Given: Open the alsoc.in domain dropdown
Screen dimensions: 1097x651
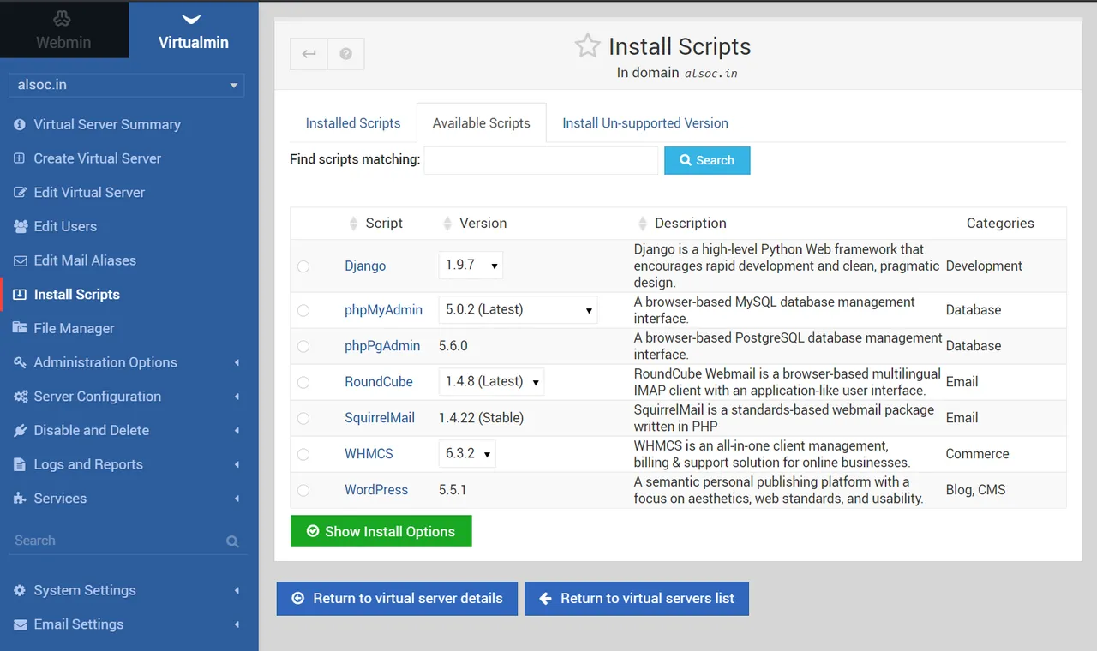Looking at the screenshot, I should (x=126, y=85).
